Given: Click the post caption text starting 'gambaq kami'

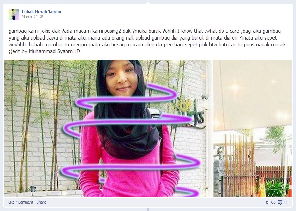Looking at the screenshot, I should (x=147, y=41).
